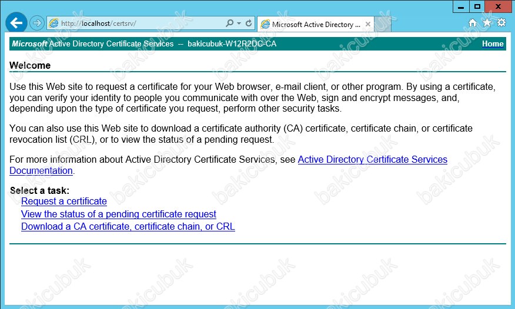This screenshot has height=309, width=515.
Task: Click the browser Forward arrow button
Action: (37, 23)
